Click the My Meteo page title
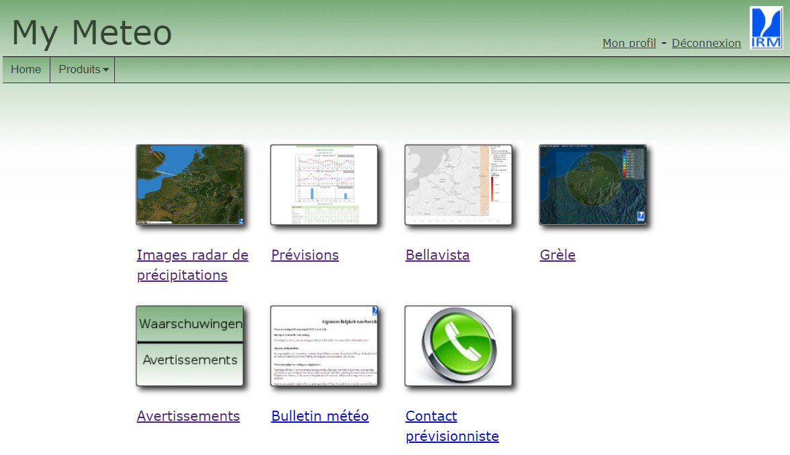The width and height of the screenshot is (790, 455). [92, 32]
